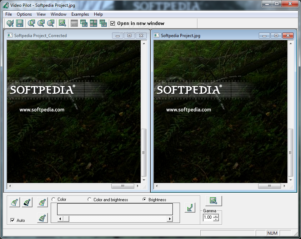Click the Softpedia Project_Corrected window title
This screenshot has height=239, width=301.
40,36
